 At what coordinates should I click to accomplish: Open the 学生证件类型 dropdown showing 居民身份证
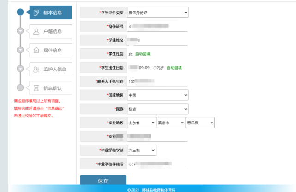pyautogui.click(x=158, y=12)
